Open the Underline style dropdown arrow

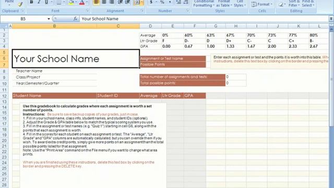click(x=51, y=2)
